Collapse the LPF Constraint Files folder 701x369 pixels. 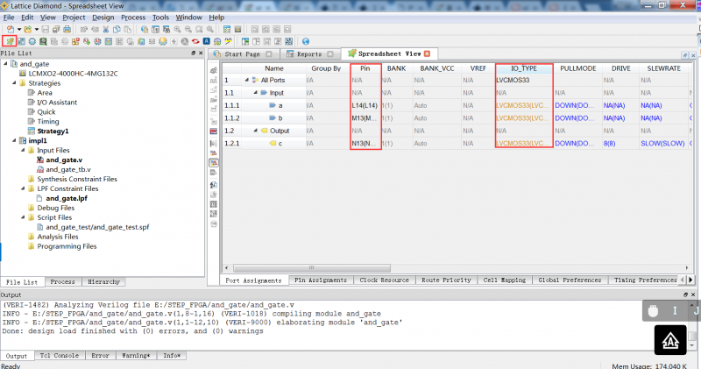click(x=23, y=188)
